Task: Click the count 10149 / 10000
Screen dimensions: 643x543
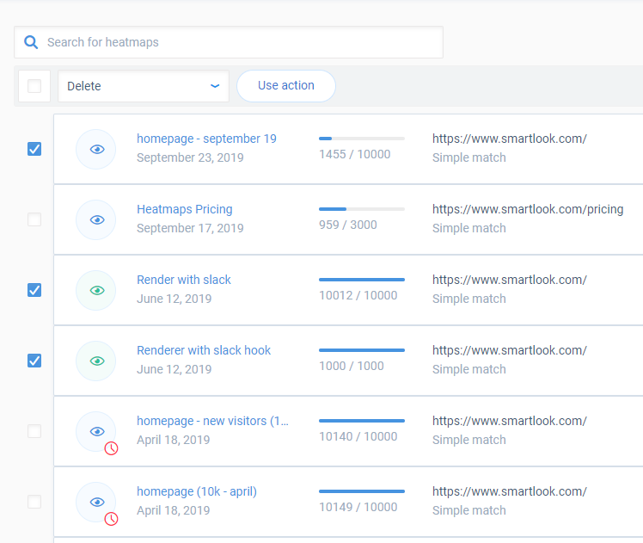Action: [358, 508]
